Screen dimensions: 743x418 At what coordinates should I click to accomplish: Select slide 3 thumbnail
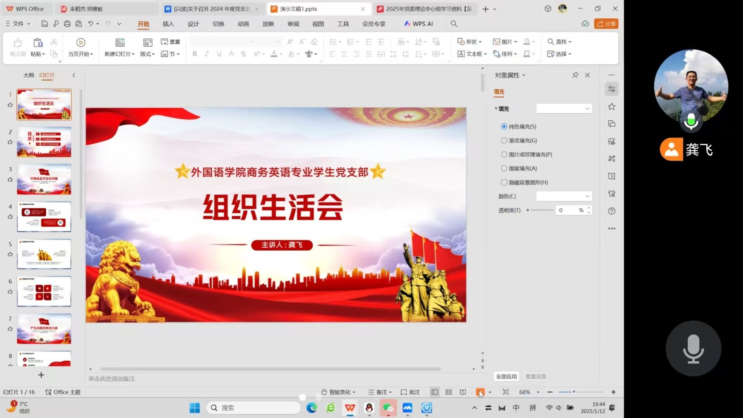(44, 179)
